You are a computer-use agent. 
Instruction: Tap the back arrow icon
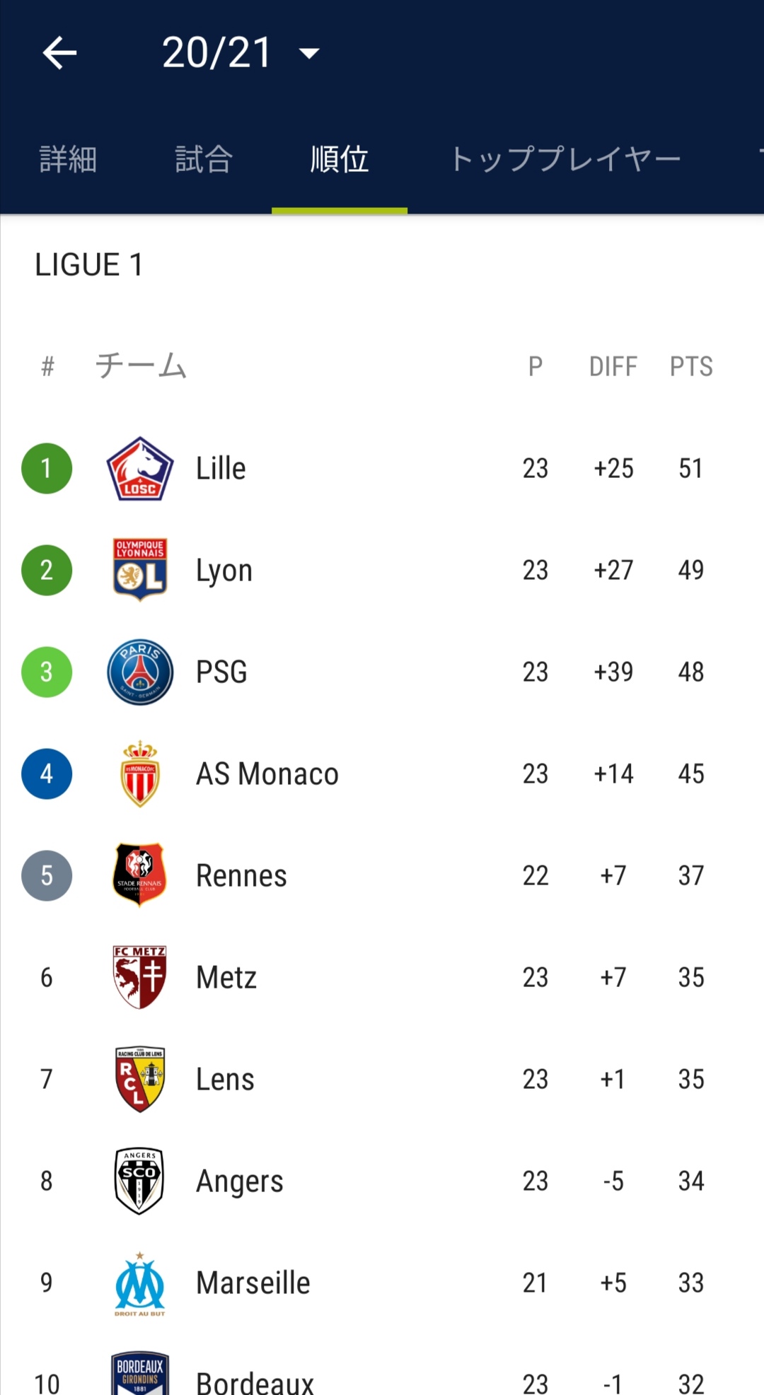click(59, 53)
